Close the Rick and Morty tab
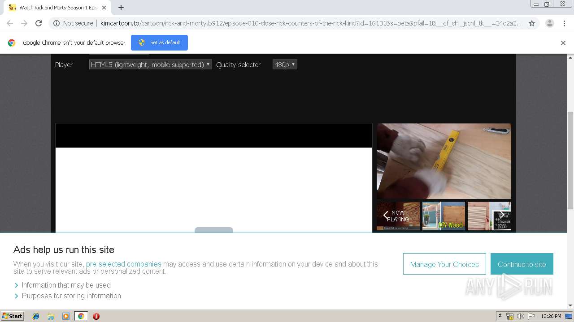The image size is (574, 322). click(104, 8)
